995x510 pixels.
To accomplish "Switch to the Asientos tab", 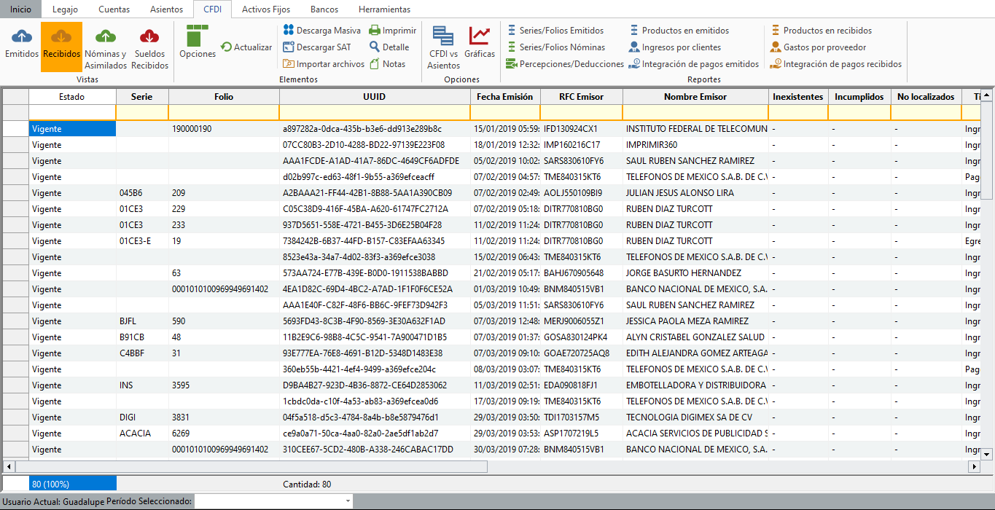I will [166, 9].
